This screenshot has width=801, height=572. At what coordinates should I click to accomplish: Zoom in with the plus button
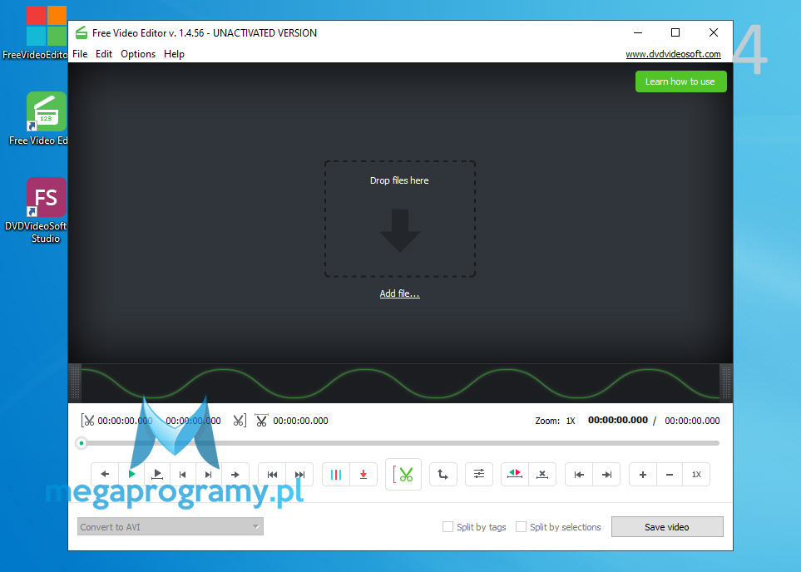coord(643,475)
